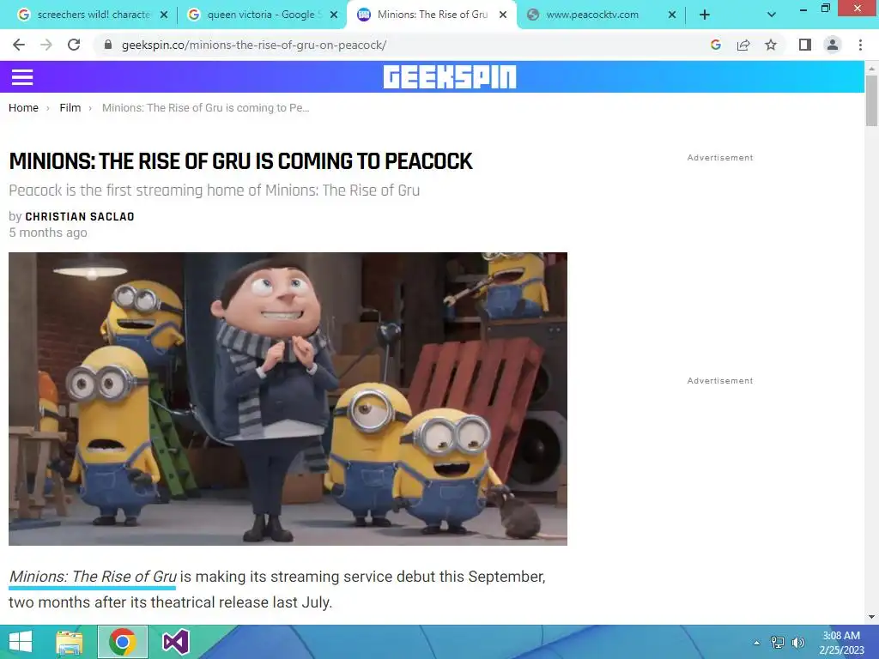Switch to the www.peacocktv.com tab
Image resolution: width=879 pixels, height=659 pixels.
click(600, 15)
